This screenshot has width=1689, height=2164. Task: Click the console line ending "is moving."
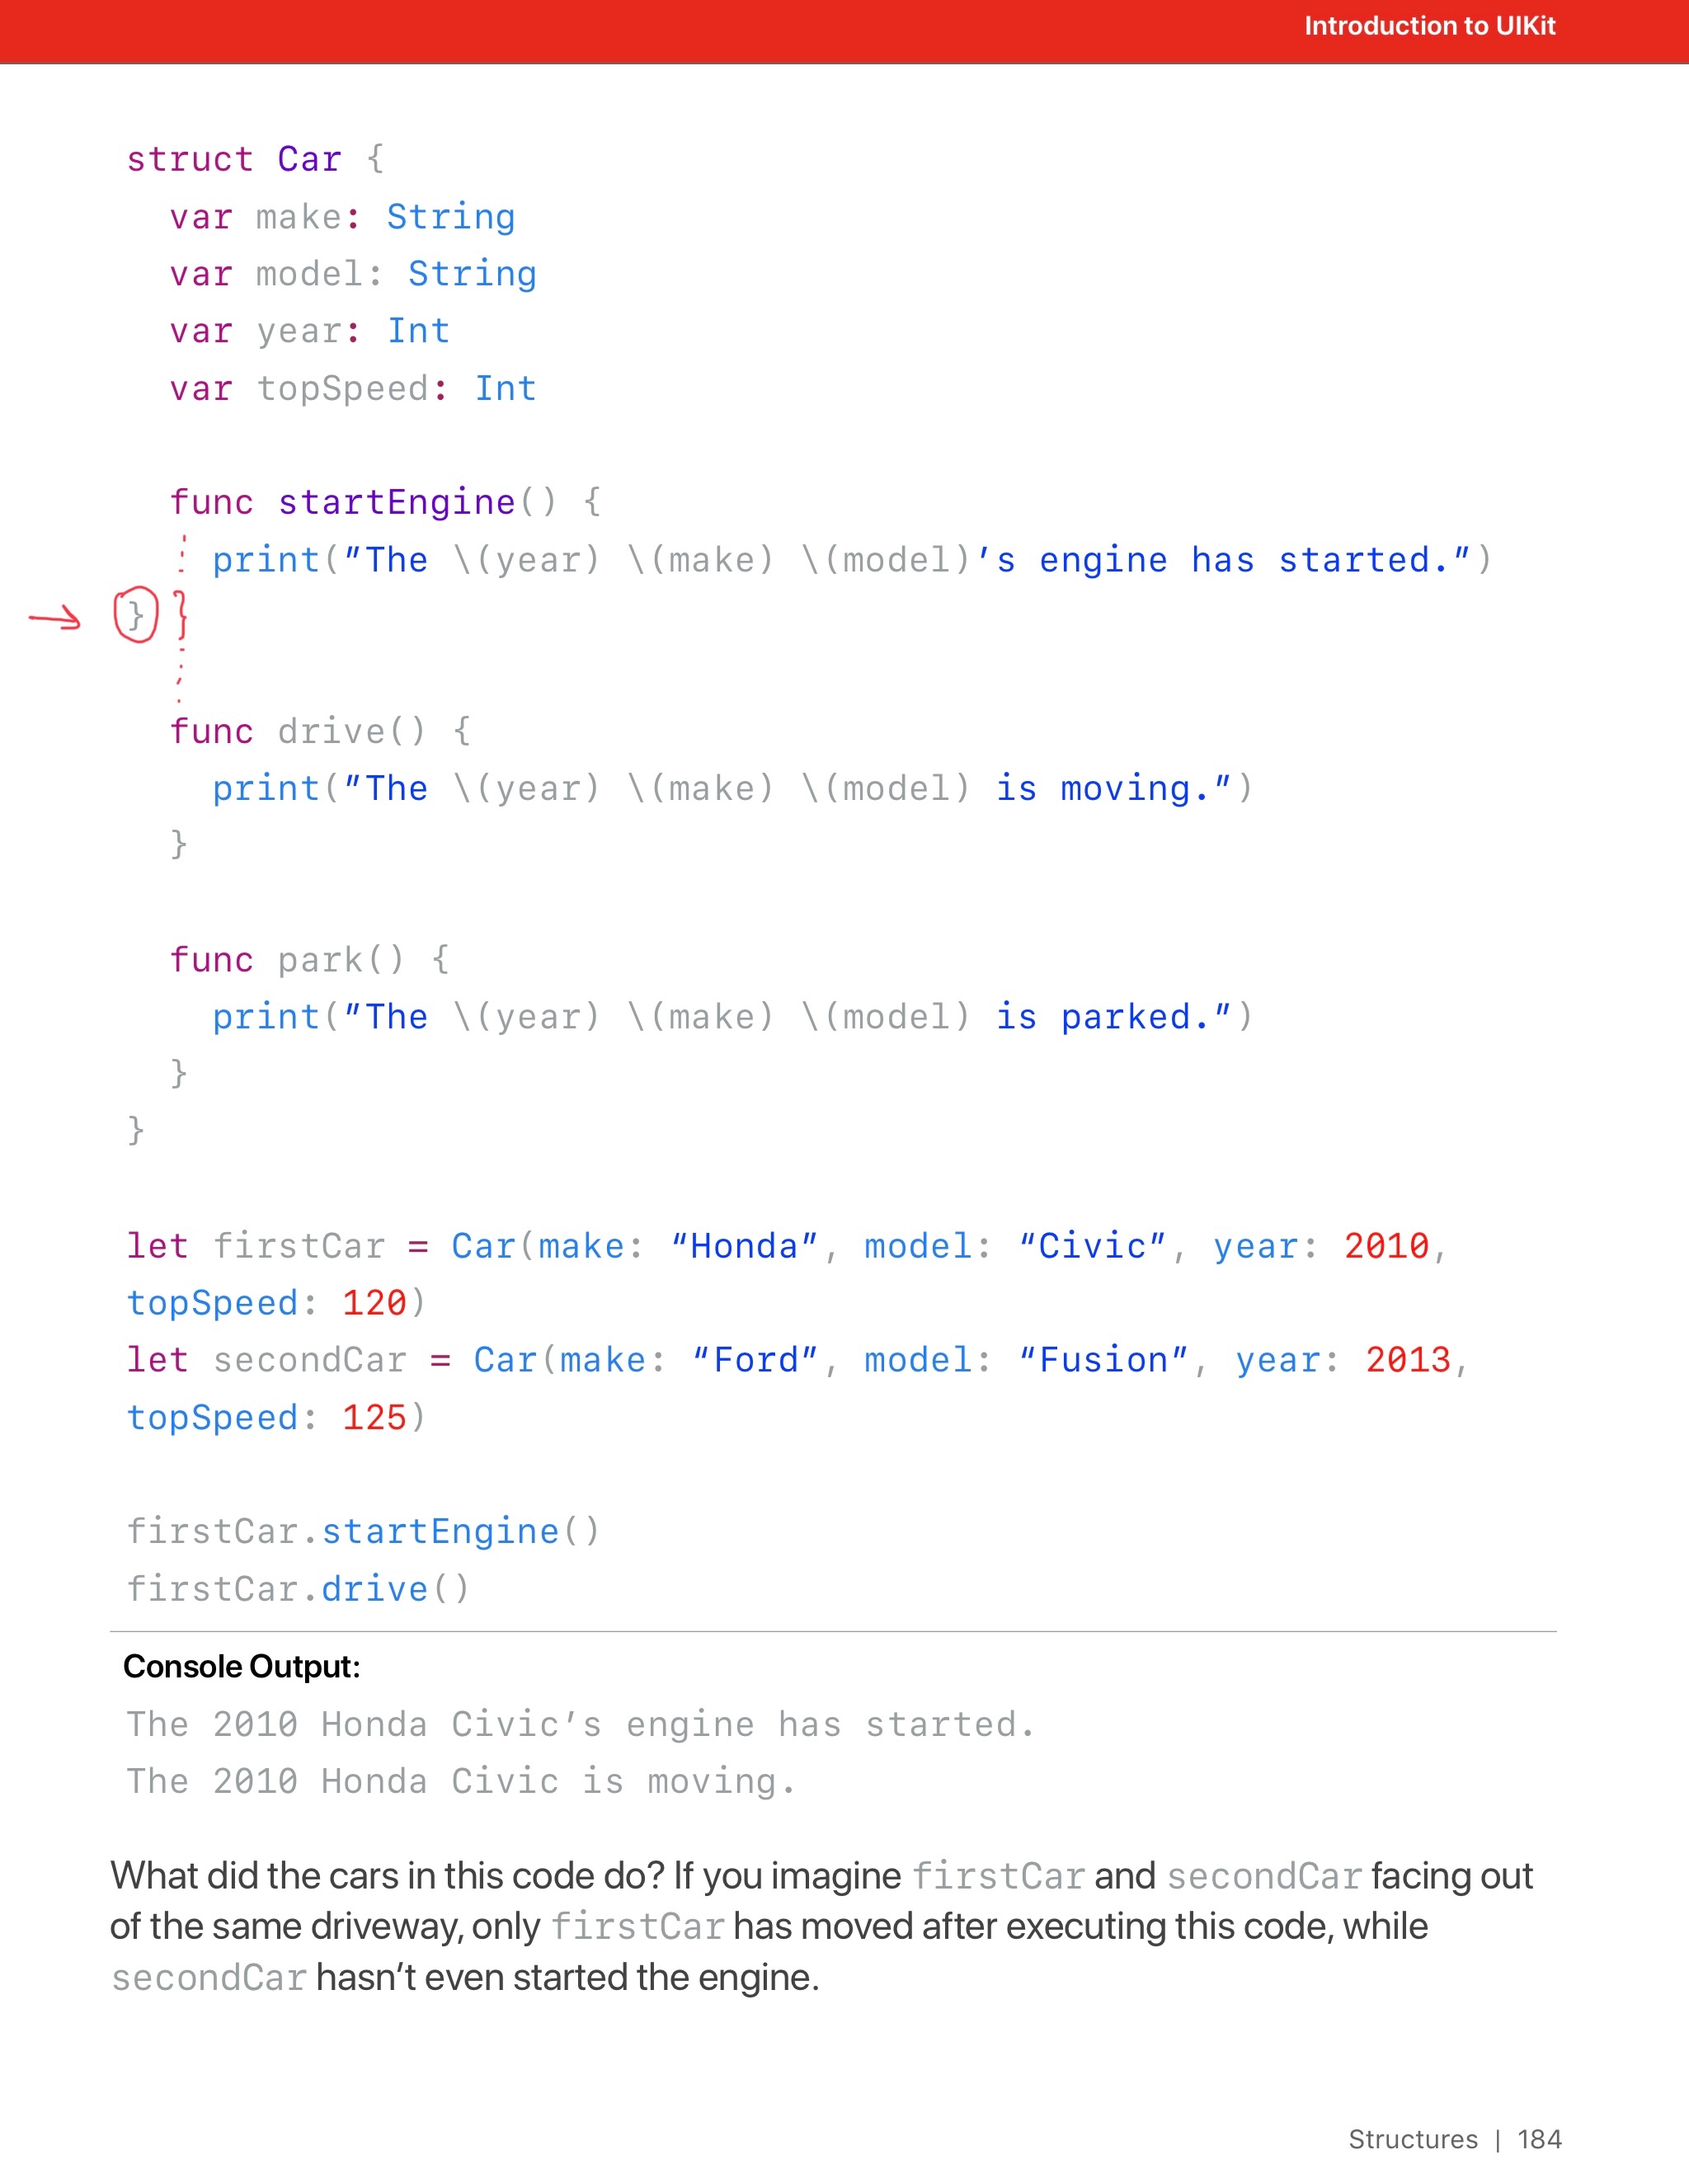461,1781
